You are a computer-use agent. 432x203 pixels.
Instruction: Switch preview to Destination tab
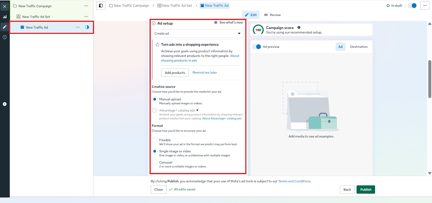(x=359, y=47)
